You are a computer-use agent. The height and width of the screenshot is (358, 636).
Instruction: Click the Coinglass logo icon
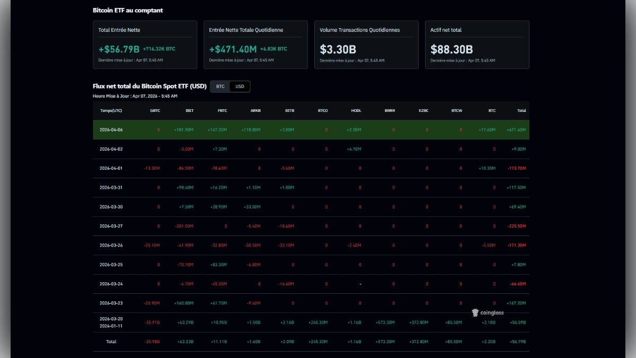pyautogui.click(x=475, y=312)
